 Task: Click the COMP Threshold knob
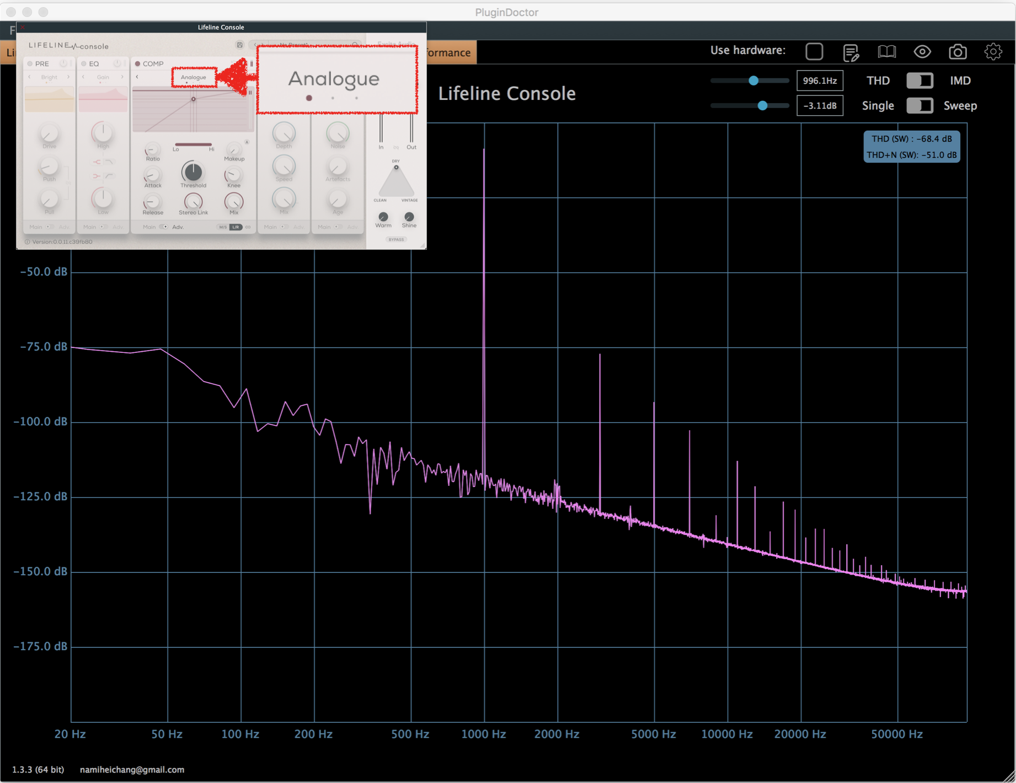[x=192, y=171]
